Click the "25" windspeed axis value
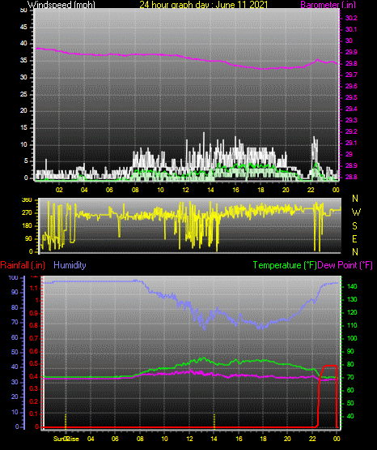The height and width of the screenshot is (450, 377). (x=23, y=94)
